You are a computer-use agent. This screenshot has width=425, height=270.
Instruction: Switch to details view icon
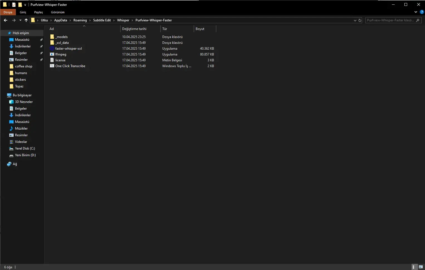(414, 267)
